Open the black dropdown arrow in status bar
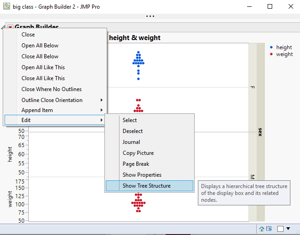 click(x=288, y=229)
